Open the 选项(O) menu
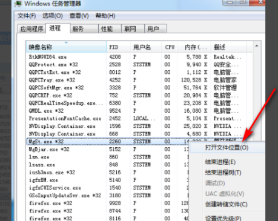The width and height of the screenshot is (278, 221). coord(53,16)
